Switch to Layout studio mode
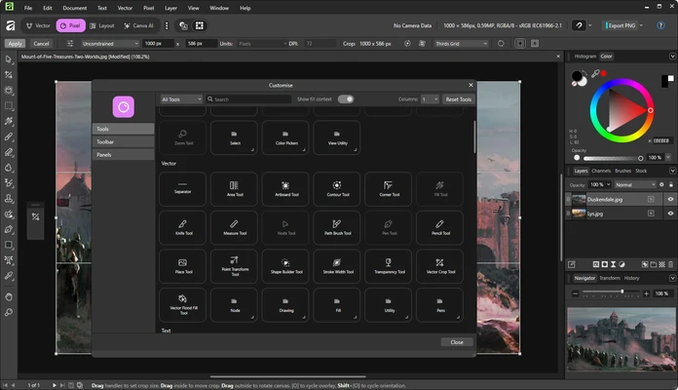The width and height of the screenshot is (678, 390). [102, 25]
